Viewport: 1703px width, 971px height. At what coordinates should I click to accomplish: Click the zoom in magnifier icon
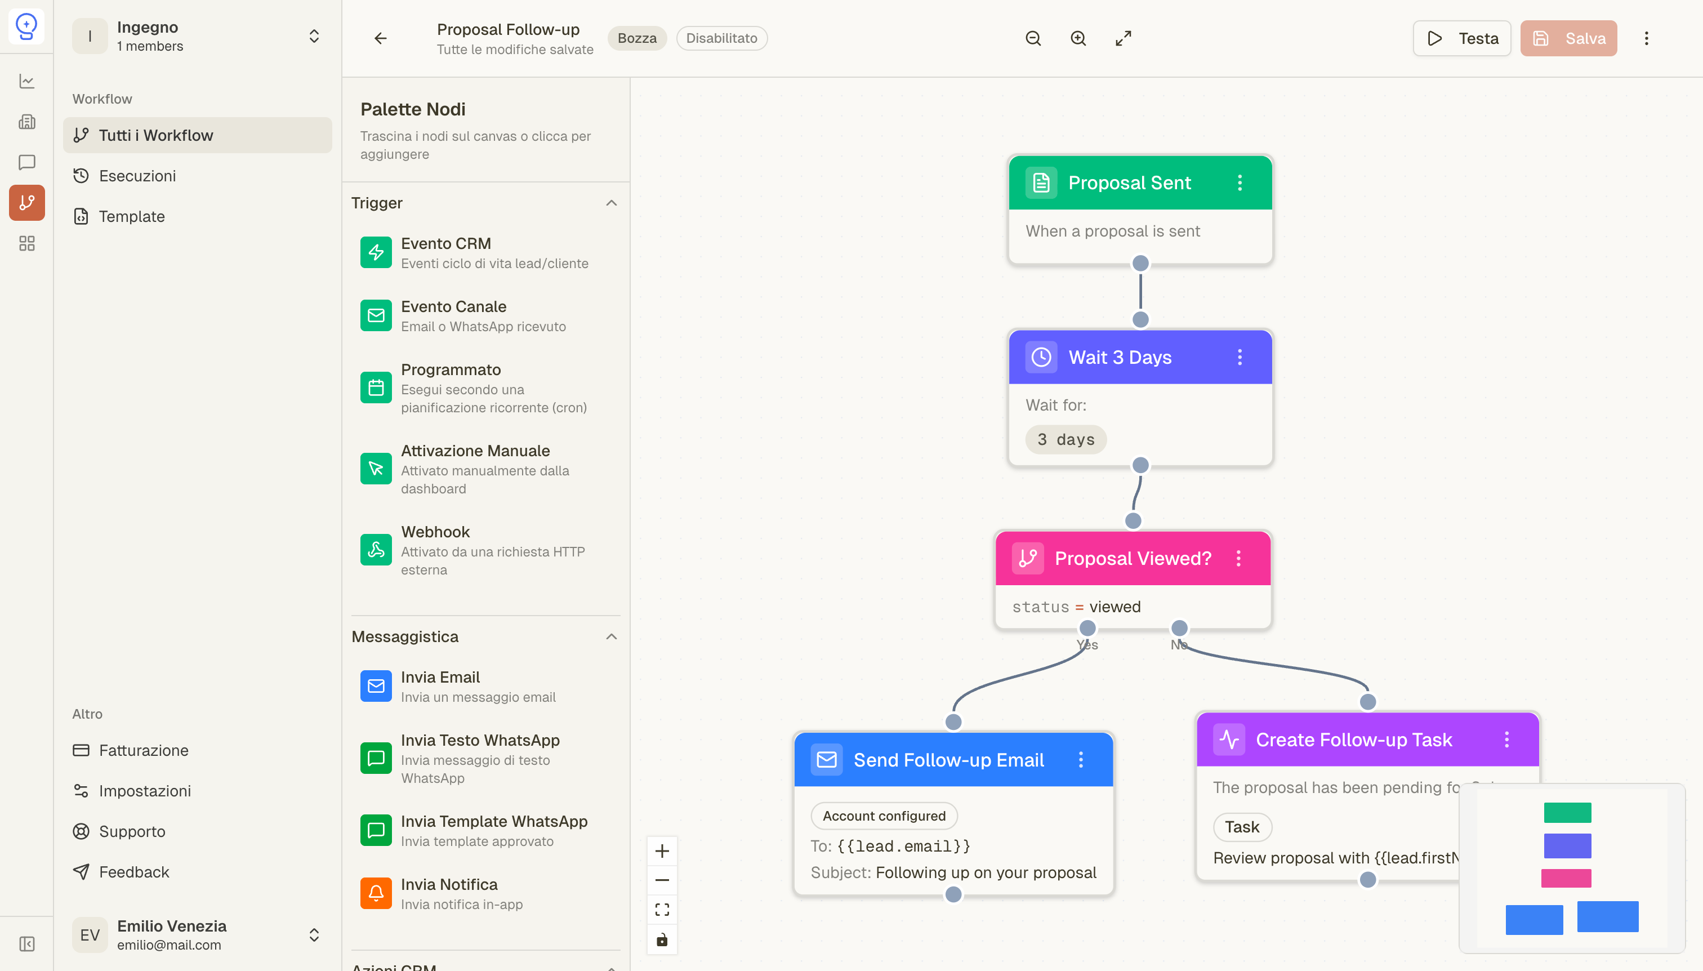click(x=1078, y=39)
